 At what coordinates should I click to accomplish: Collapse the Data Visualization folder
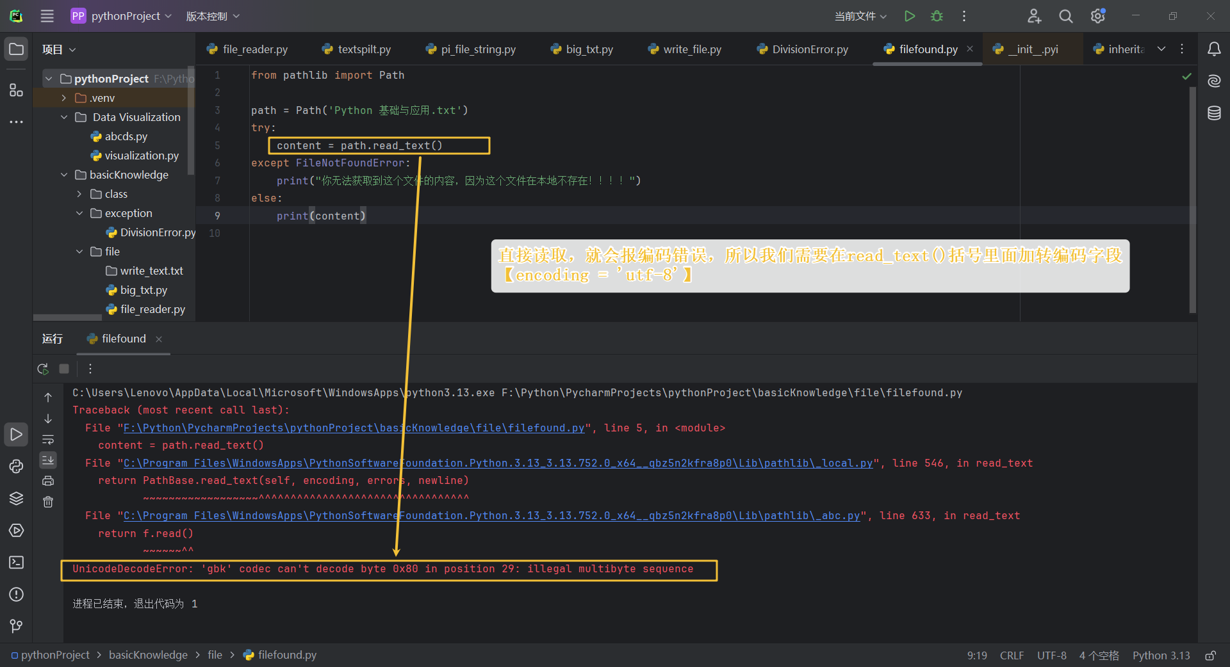[x=64, y=117]
